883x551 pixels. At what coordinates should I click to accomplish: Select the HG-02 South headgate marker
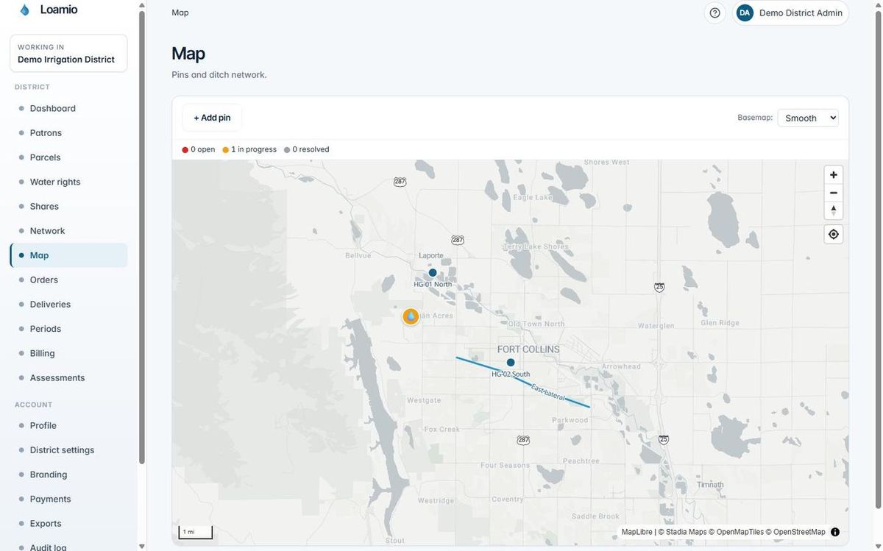point(511,363)
